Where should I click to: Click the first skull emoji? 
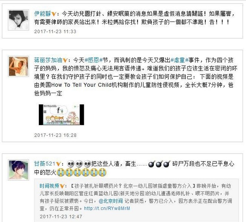tap(71, 164)
